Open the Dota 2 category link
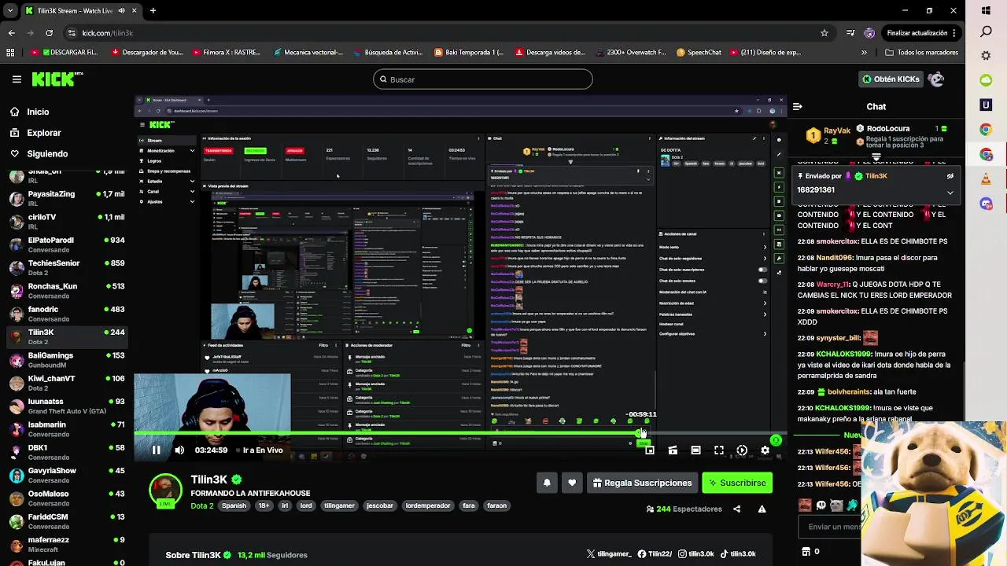The height and width of the screenshot is (566, 1007). tap(202, 505)
